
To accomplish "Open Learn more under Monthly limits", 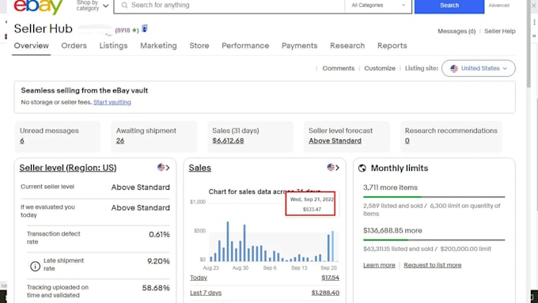I will [379, 265].
